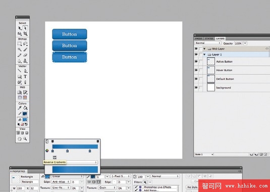
Task: Click the W width field showing 150
Action: [x=21, y=188]
